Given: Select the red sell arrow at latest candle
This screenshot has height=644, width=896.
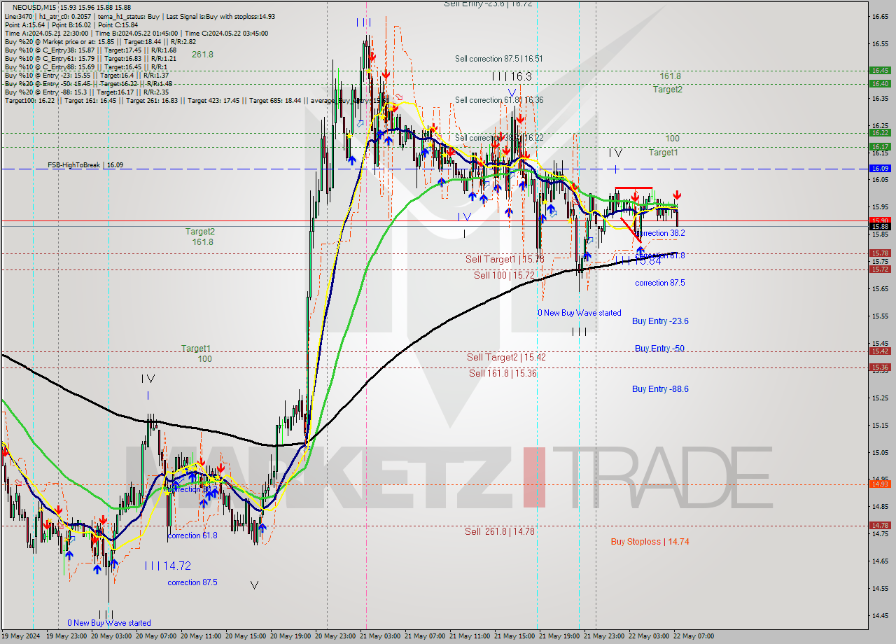Looking at the screenshot, I should point(677,195).
